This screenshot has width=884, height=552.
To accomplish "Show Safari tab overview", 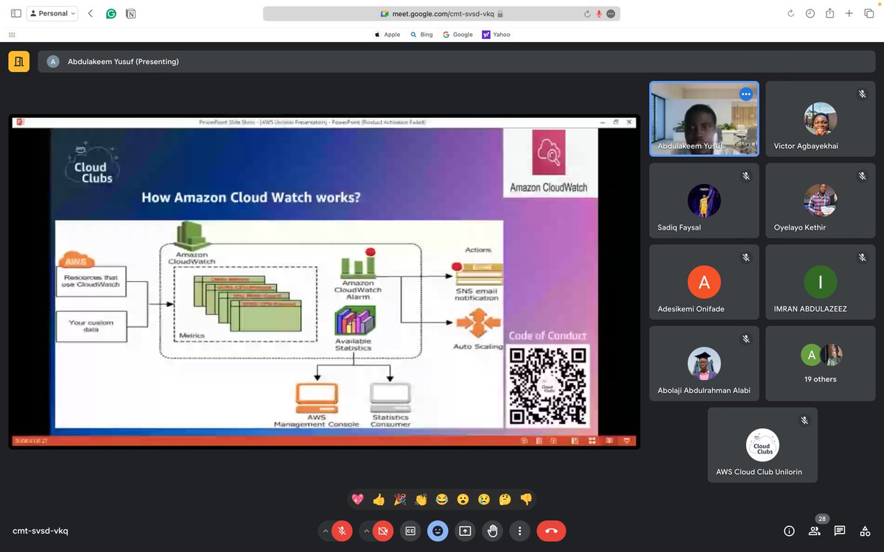I will tap(869, 13).
